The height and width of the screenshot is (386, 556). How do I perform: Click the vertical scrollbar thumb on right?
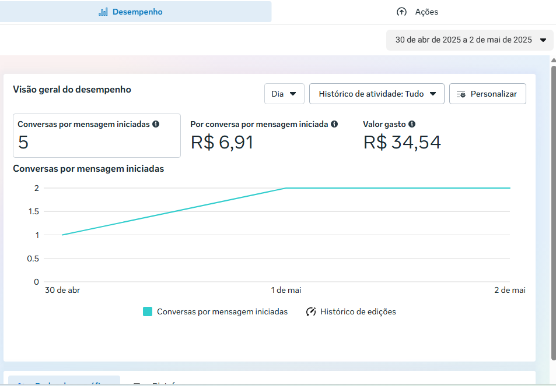[x=553, y=210]
